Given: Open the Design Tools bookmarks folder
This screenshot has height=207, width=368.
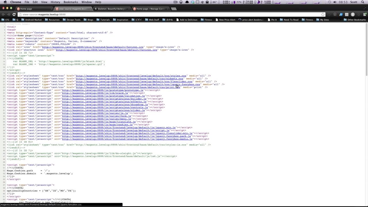Looking at the screenshot, I should (71, 20).
